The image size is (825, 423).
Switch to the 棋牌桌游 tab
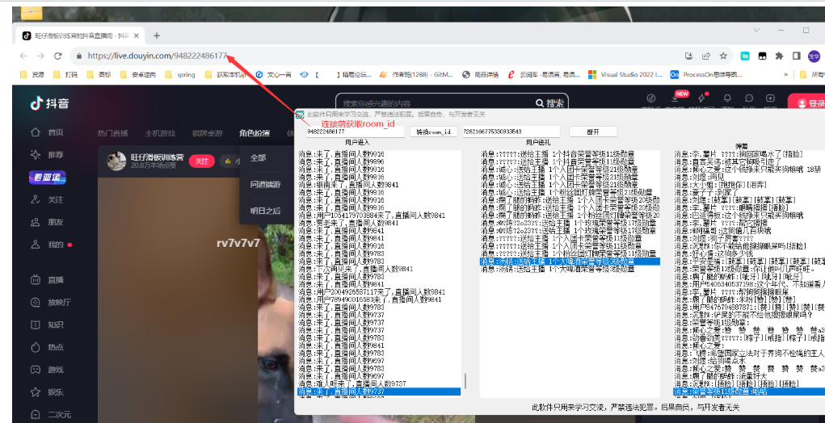pos(208,133)
